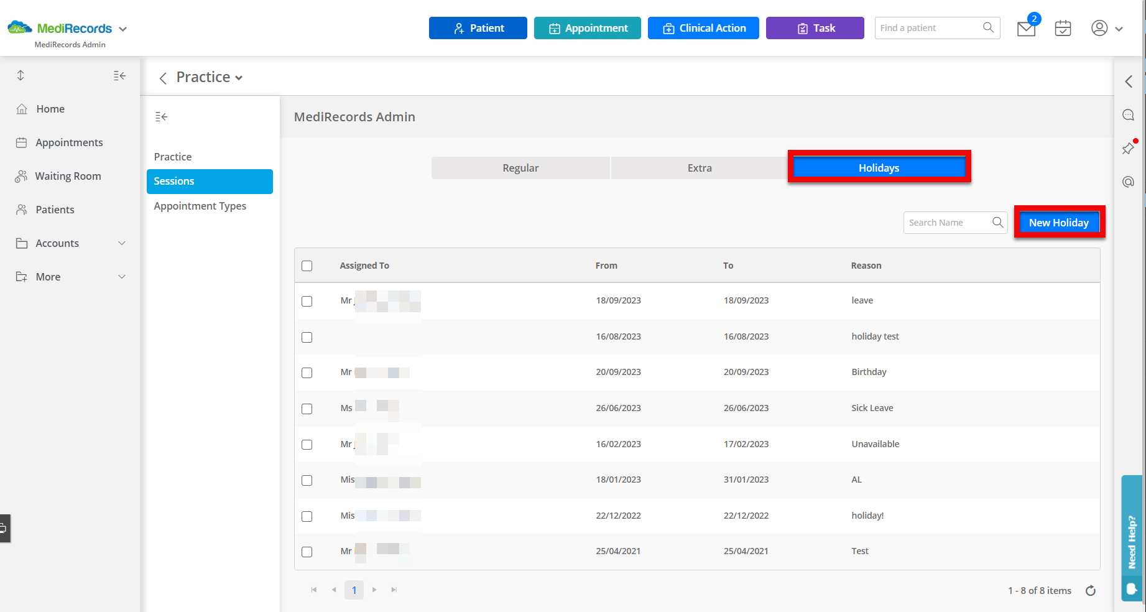Refresh the holidays table
Image resolution: width=1146 pixels, height=612 pixels.
click(x=1091, y=591)
